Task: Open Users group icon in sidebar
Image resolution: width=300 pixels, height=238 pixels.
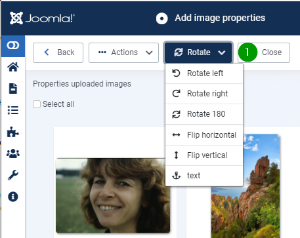Action: tap(13, 153)
